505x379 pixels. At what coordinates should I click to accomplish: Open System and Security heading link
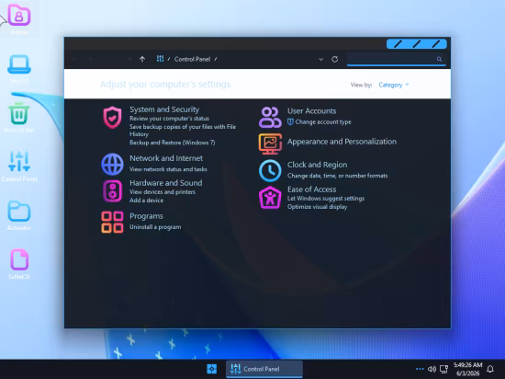164,109
